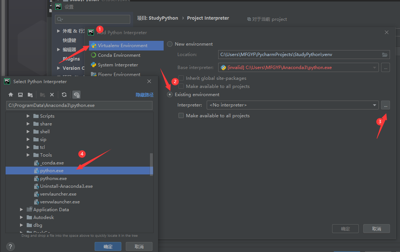Image resolution: width=400 pixels, height=252 pixels.
Task: Expand Scripts folder
Action: coord(28,116)
